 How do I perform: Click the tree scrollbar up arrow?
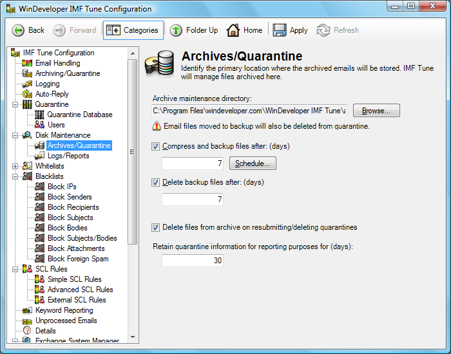[x=133, y=53]
